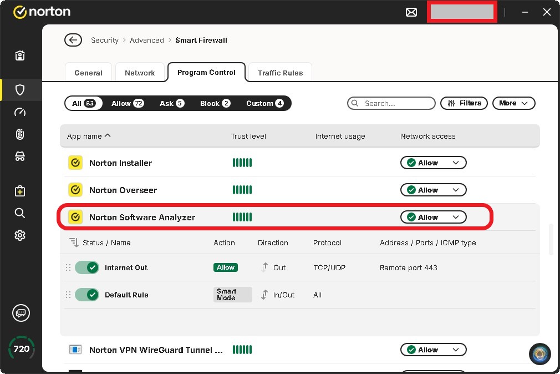Disable the Default Rule toggle
The image size is (560, 374).
coord(87,295)
